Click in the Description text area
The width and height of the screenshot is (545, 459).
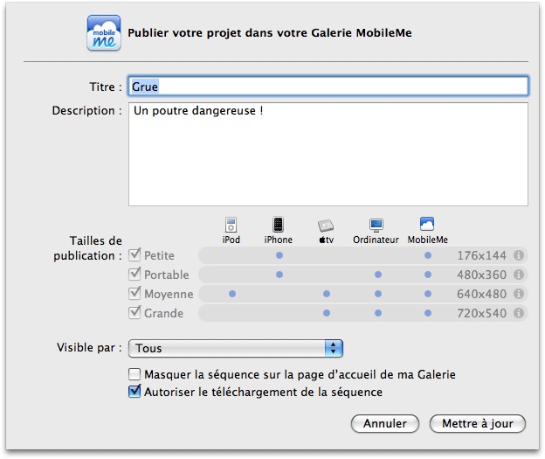(328, 154)
